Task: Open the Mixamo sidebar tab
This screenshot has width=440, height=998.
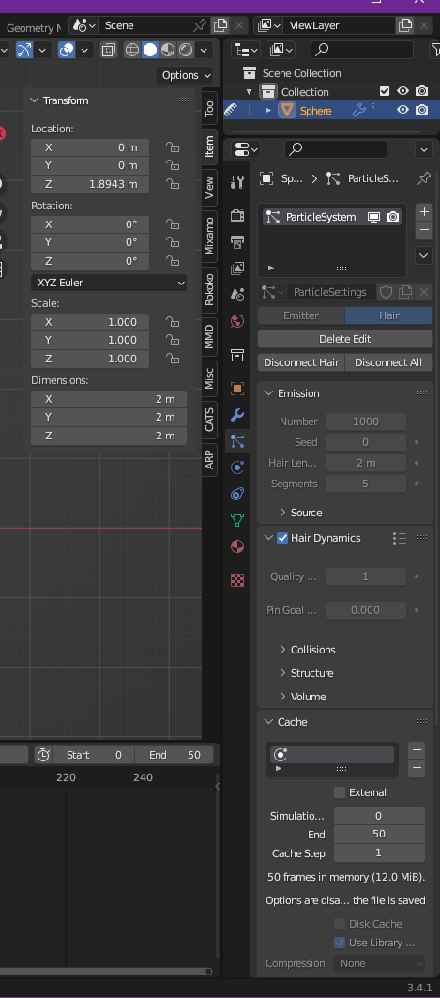Action: click(x=209, y=236)
